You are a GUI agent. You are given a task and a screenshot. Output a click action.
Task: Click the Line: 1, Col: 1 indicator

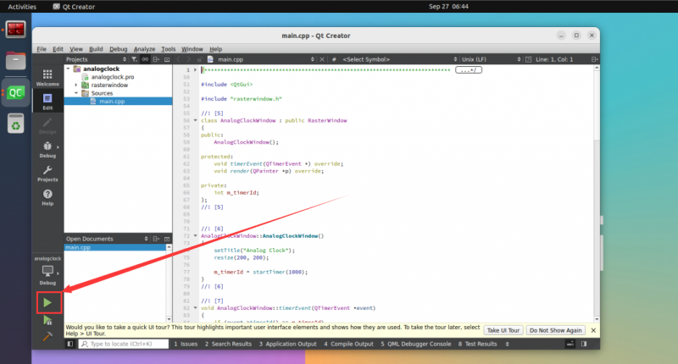pyautogui.click(x=554, y=59)
